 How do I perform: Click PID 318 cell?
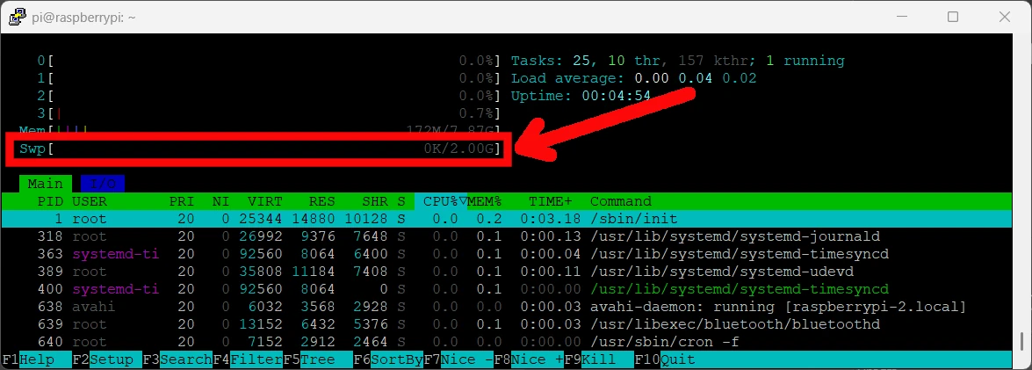tap(50, 236)
